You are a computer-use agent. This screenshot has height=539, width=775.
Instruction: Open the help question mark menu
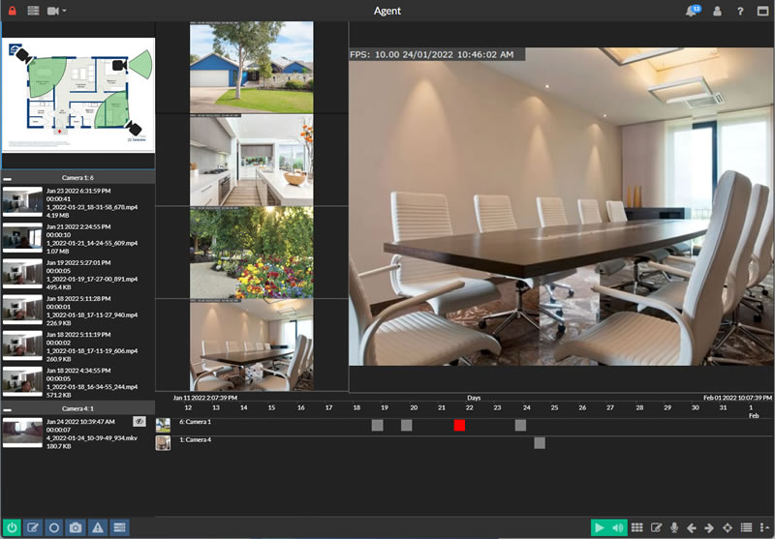740,11
